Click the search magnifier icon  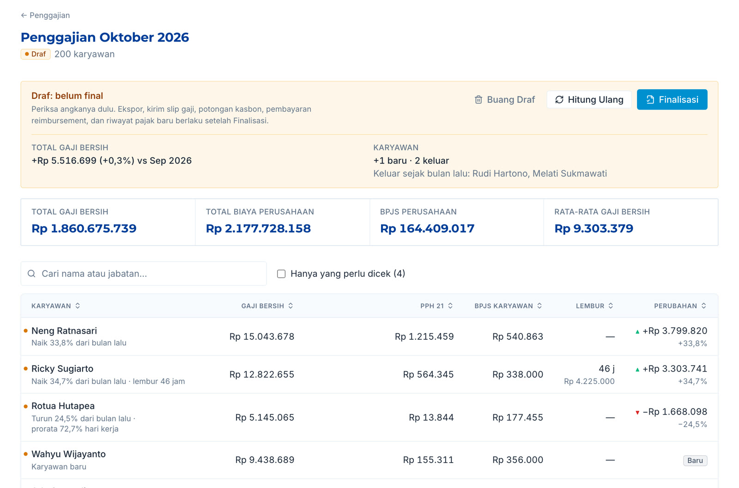click(x=31, y=274)
